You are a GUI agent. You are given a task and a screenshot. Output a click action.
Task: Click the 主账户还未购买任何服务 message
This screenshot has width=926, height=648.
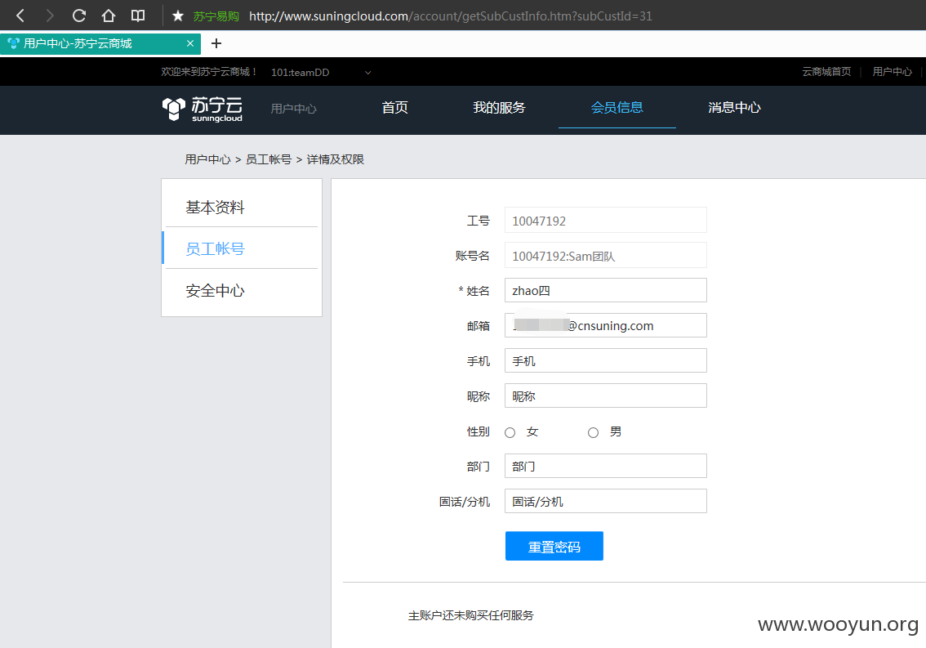click(470, 615)
